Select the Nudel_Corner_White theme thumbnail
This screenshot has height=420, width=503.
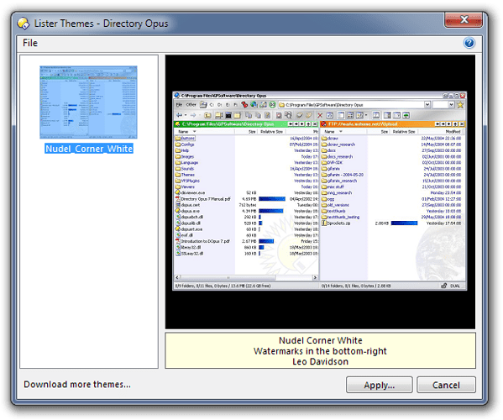[88, 102]
